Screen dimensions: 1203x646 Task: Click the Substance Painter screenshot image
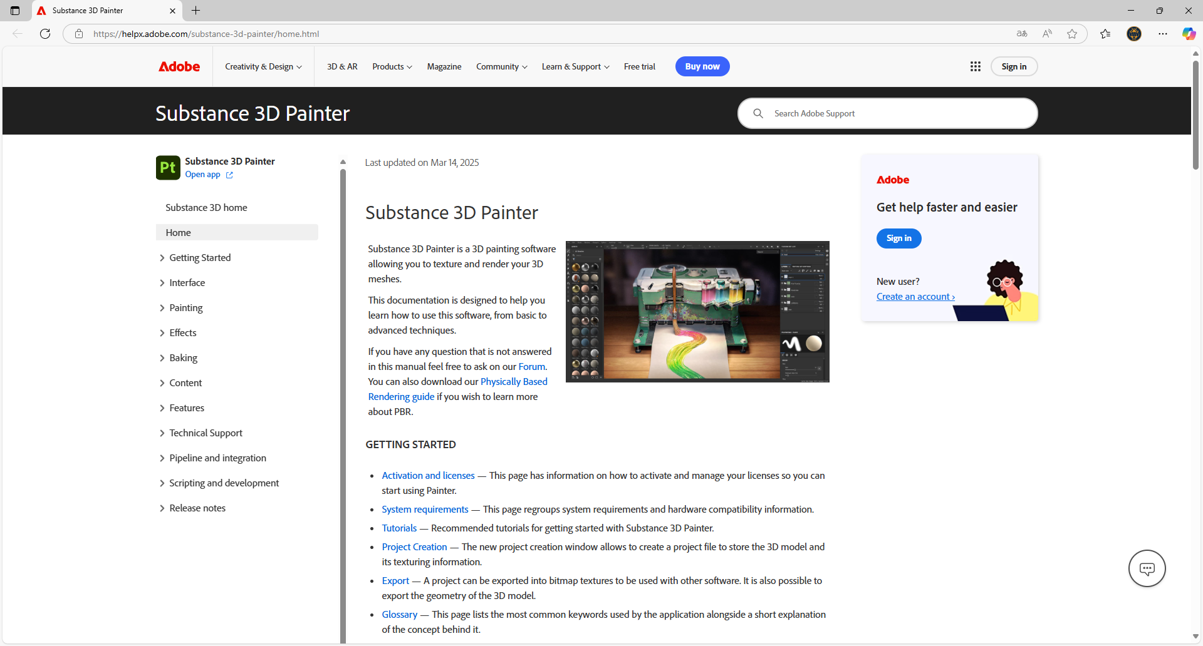pyautogui.click(x=697, y=312)
